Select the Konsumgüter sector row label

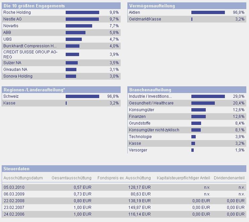click(x=141, y=110)
